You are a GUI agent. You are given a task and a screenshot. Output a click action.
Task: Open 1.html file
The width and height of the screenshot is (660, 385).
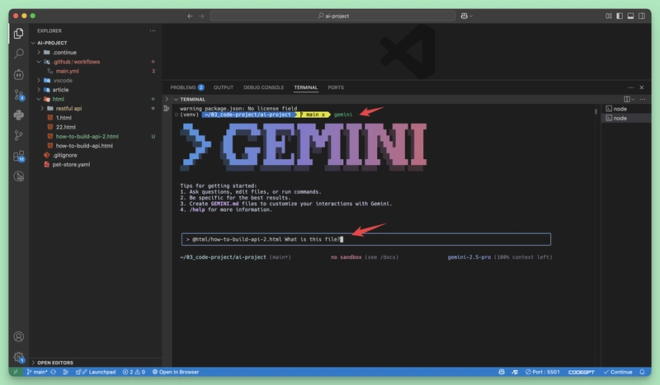(64, 118)
